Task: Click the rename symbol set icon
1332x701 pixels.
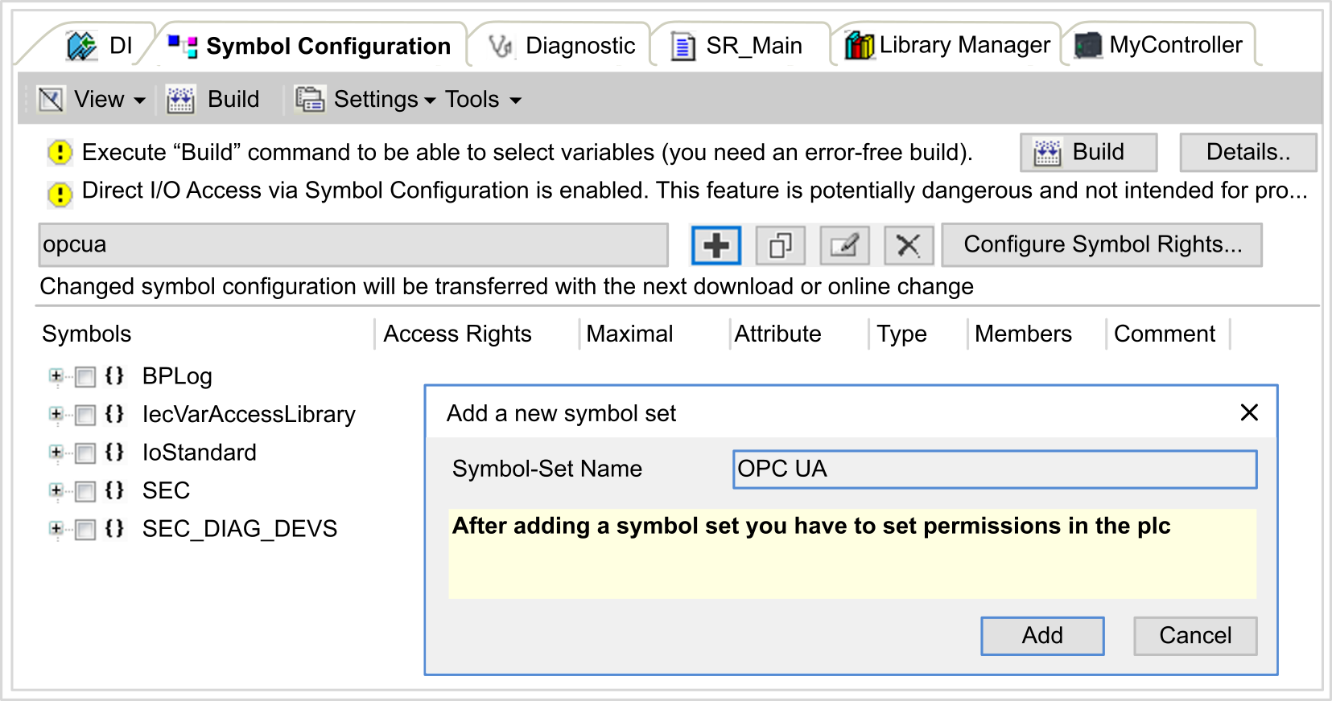Action: 844,245
